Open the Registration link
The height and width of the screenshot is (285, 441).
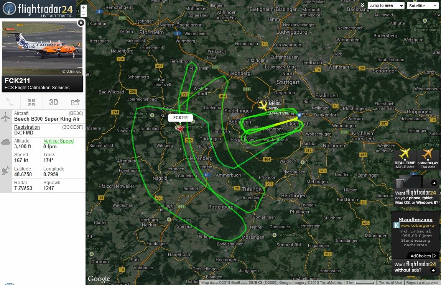click(27, 127)
